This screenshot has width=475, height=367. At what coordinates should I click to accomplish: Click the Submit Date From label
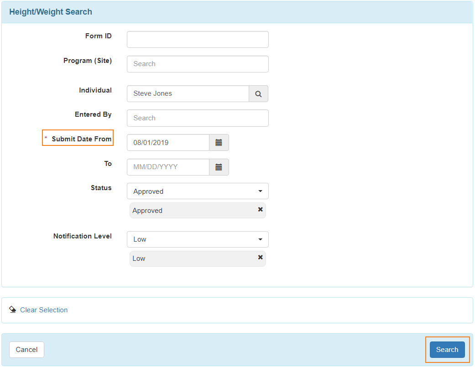tap(81, 139)
